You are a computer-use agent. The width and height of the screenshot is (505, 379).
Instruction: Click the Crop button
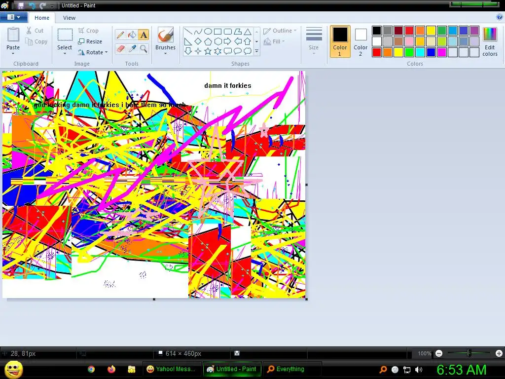(x=88, y=31)
